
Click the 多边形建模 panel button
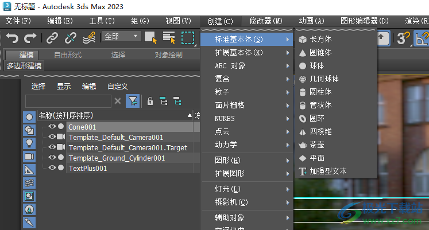coord(24,65)
